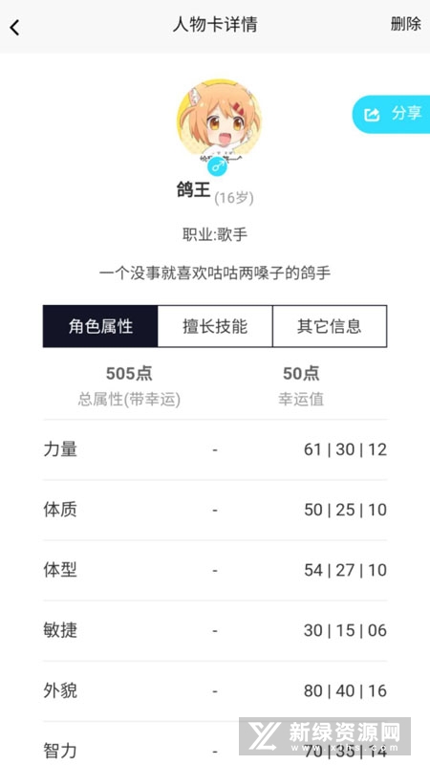Select the 力量 attribute row
This screenshot has width=430, height=765.
pos(215,449)
